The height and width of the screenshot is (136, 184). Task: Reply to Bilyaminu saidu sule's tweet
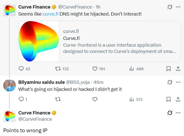click(x=21, y=99)
